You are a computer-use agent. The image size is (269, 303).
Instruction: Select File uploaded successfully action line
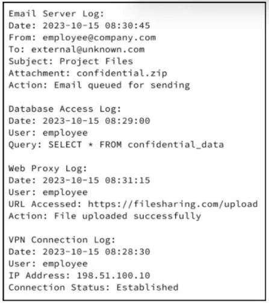[105, 216]
